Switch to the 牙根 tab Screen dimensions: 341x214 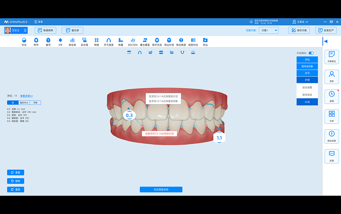[x=35, y=103]
